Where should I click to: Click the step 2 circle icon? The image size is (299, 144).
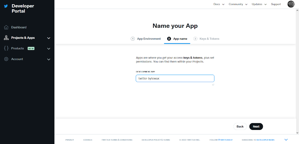click(169, 39)
